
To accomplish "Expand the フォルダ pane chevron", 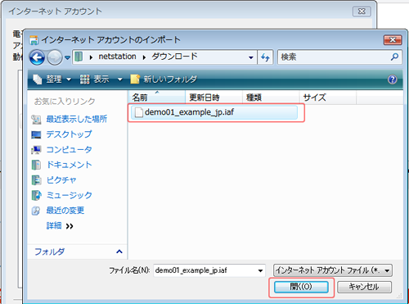I will click(119, 252).
